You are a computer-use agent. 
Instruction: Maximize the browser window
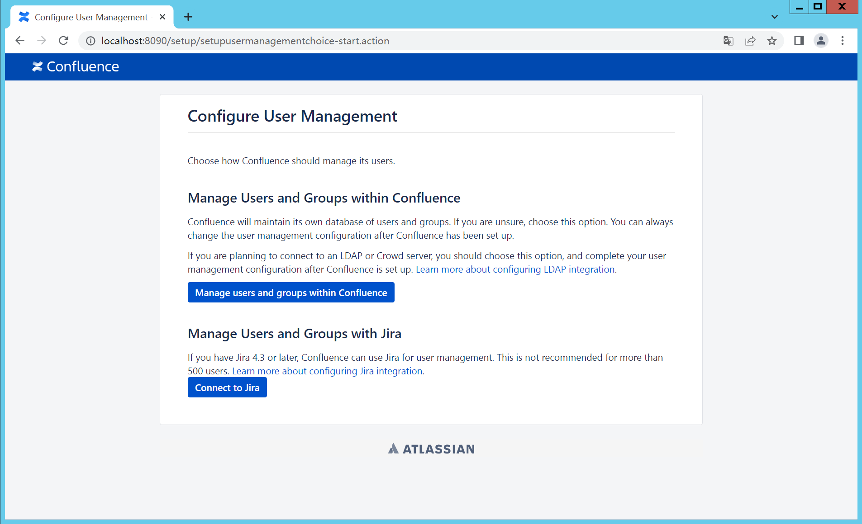[817, 7]
